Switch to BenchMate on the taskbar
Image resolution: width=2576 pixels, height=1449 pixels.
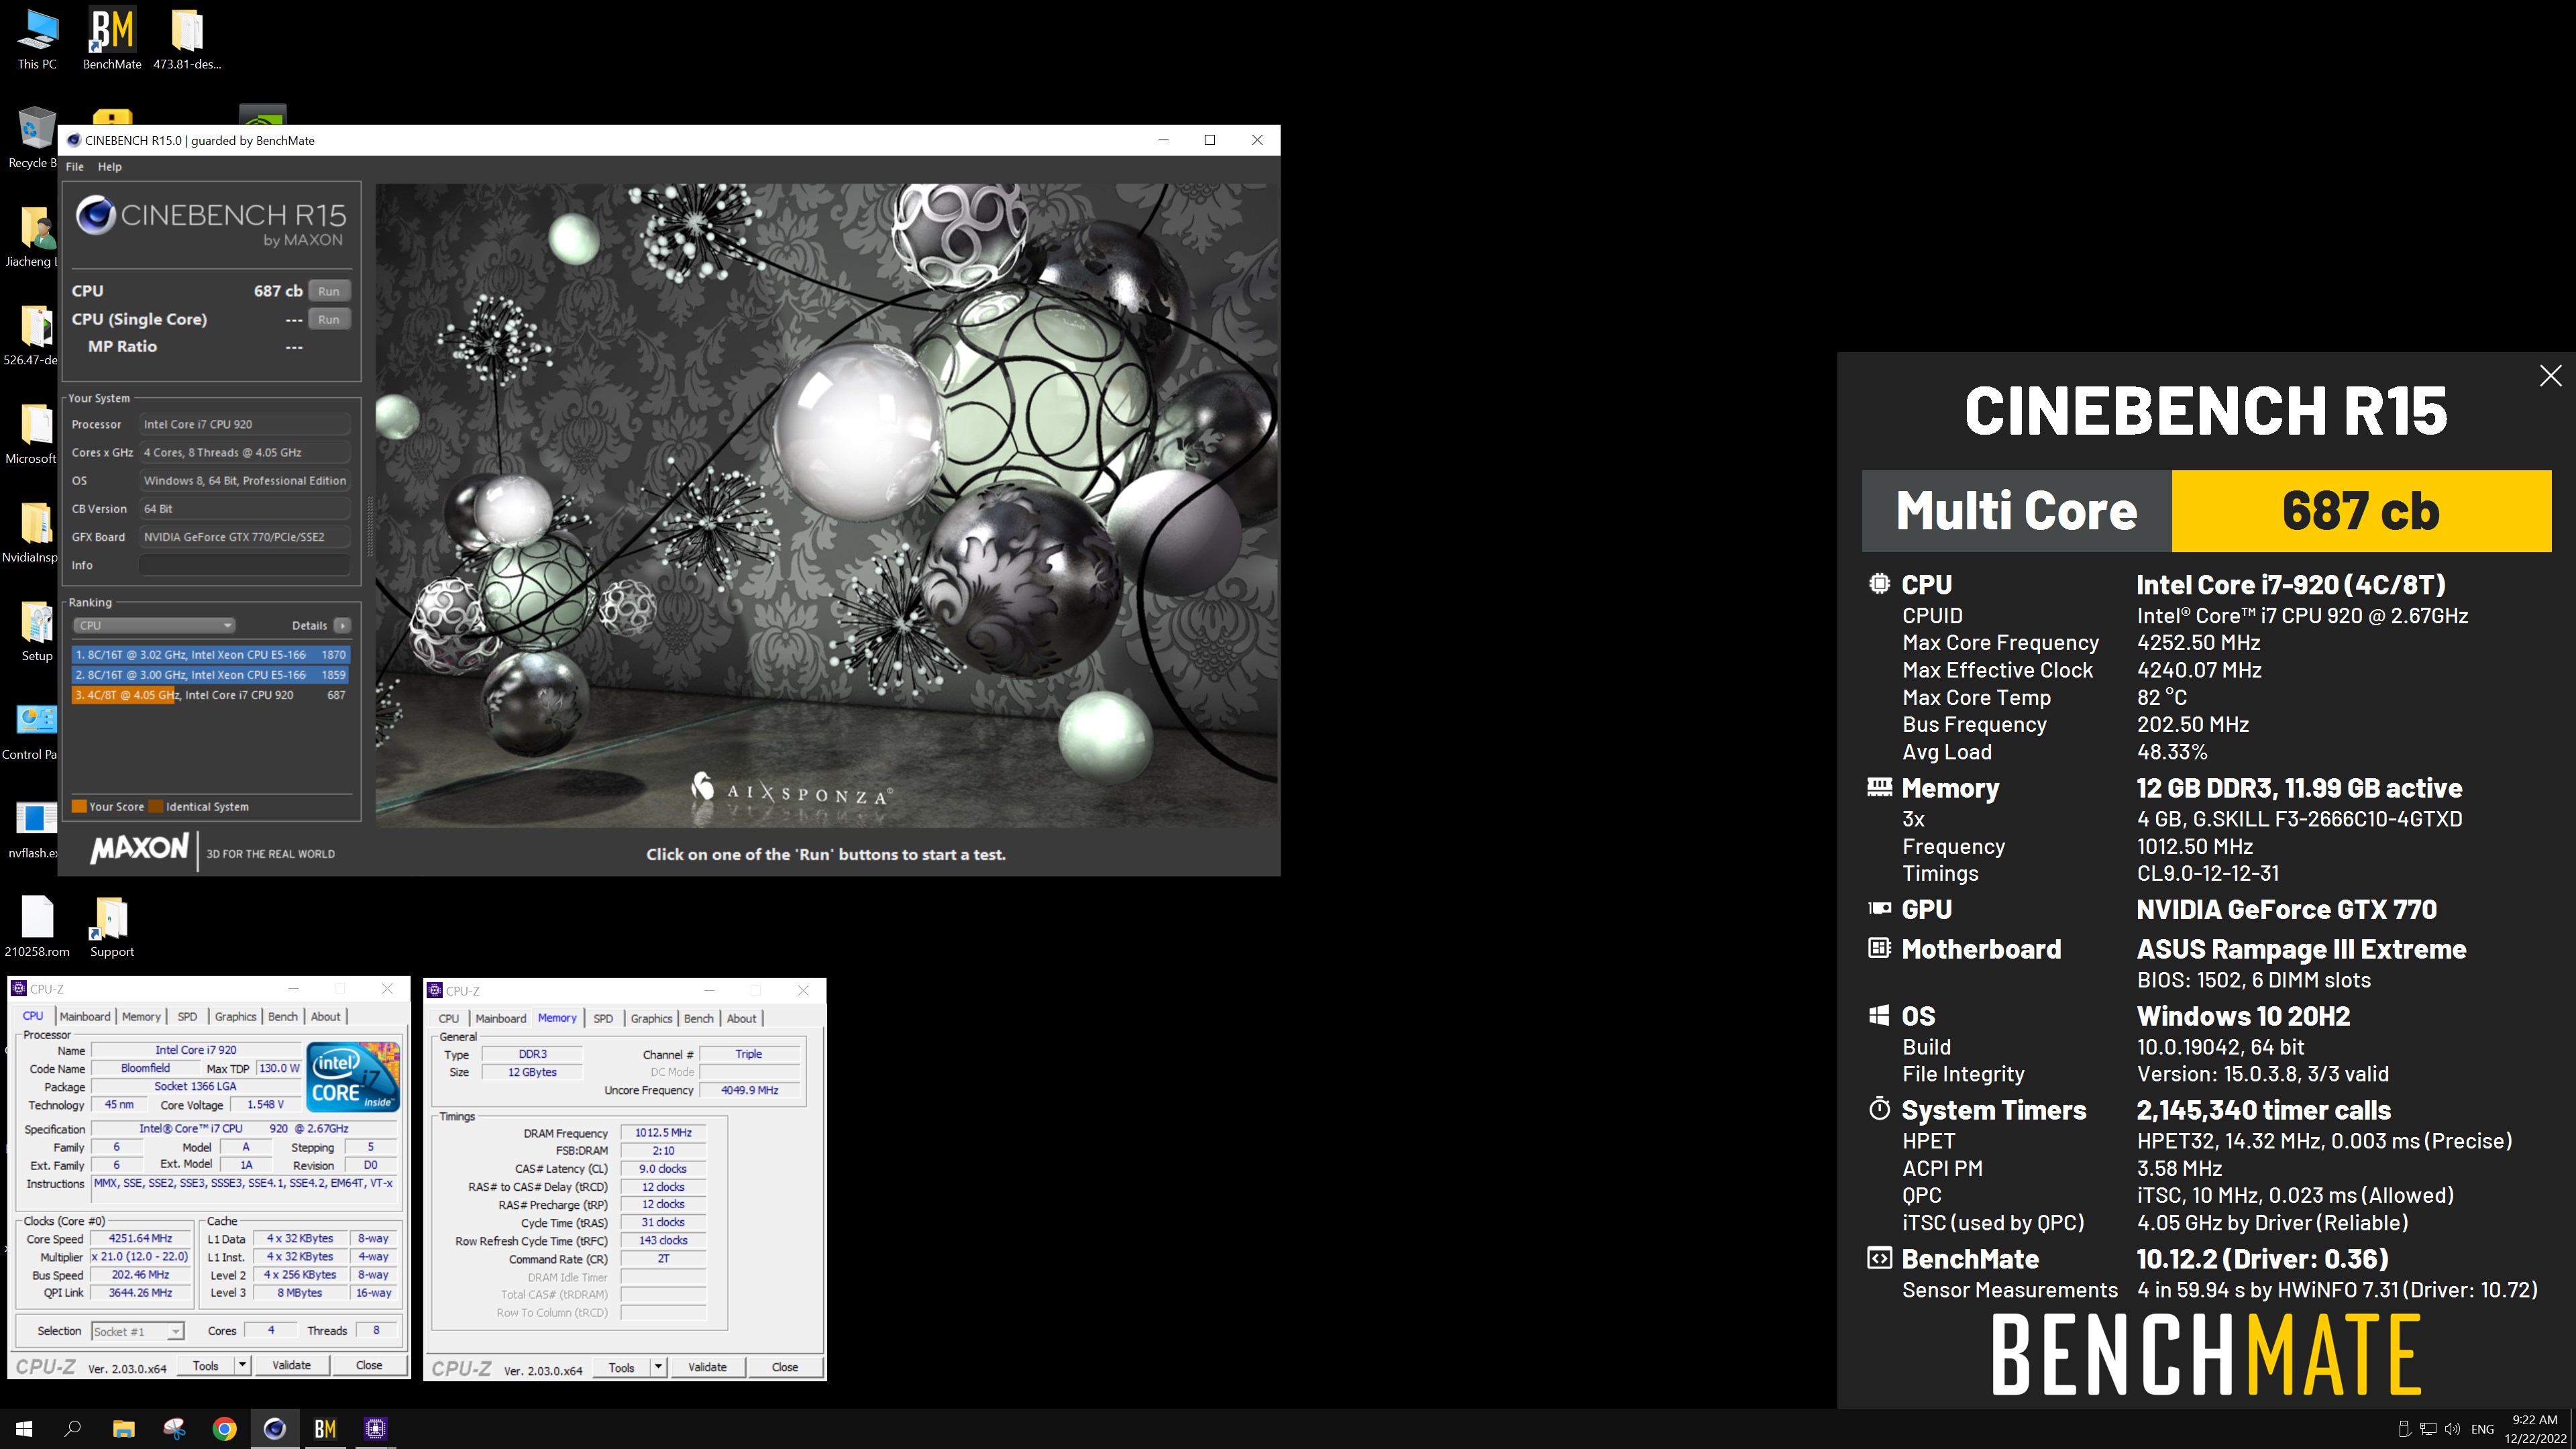pyautogui.click(x=325, y=1429)
